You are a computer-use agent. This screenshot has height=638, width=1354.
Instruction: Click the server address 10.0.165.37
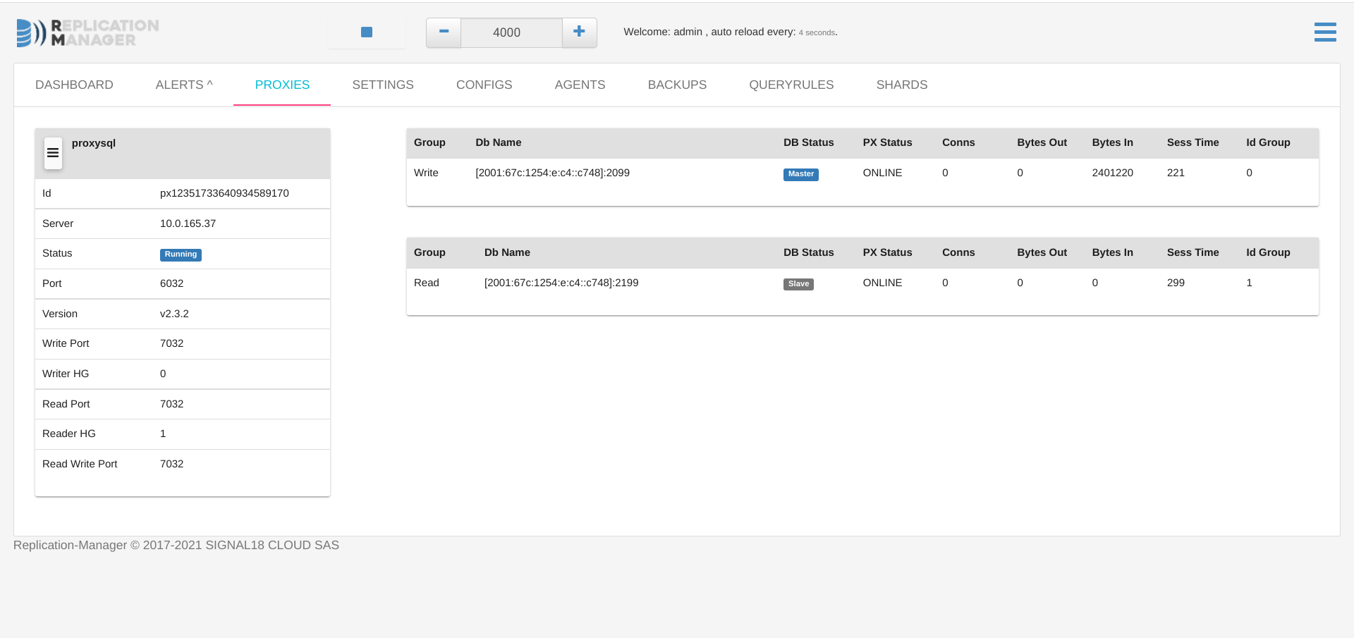[188, 223]
